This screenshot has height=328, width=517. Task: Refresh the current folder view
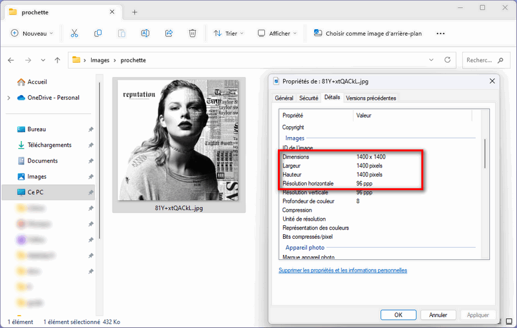(447, 60)
